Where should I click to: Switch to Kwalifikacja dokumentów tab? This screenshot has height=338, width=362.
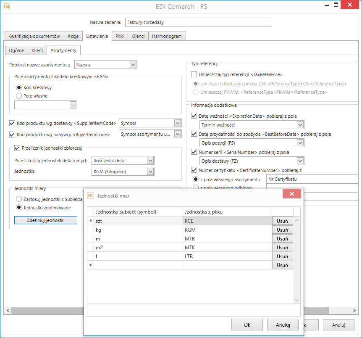coord(34,36)
